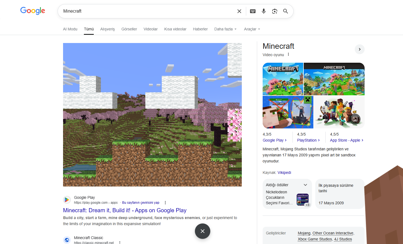Screen dimensions: 403x244
Task: Open the Araçlar dropdown
Action: click(x=252, y=29)
